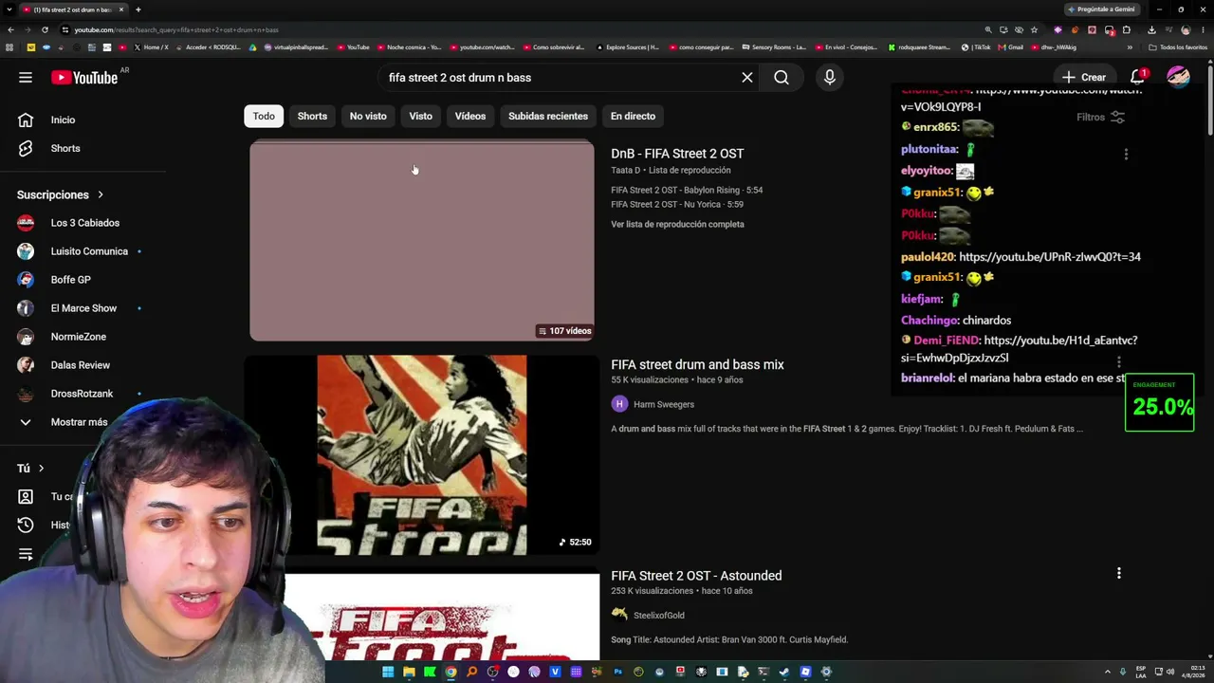Click the Harm Sweegers channel avatar
The image size is (1214, 683).
619,404
